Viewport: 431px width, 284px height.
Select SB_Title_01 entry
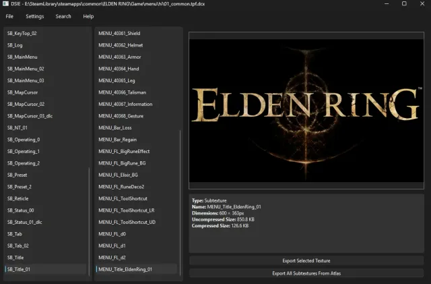click(46, 269)
